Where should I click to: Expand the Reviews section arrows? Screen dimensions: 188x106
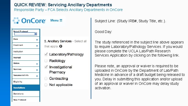(37, 70)
